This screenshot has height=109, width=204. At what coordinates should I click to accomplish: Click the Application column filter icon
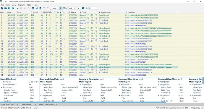100,12
